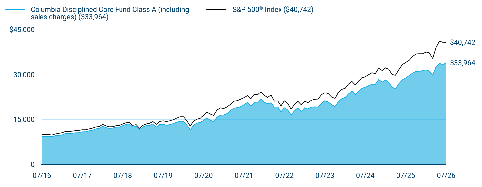Image resolution: width=482 pixels, height=187 pixels.
Task: Click the 30,000 y-axis label
Action: (24, 75)
